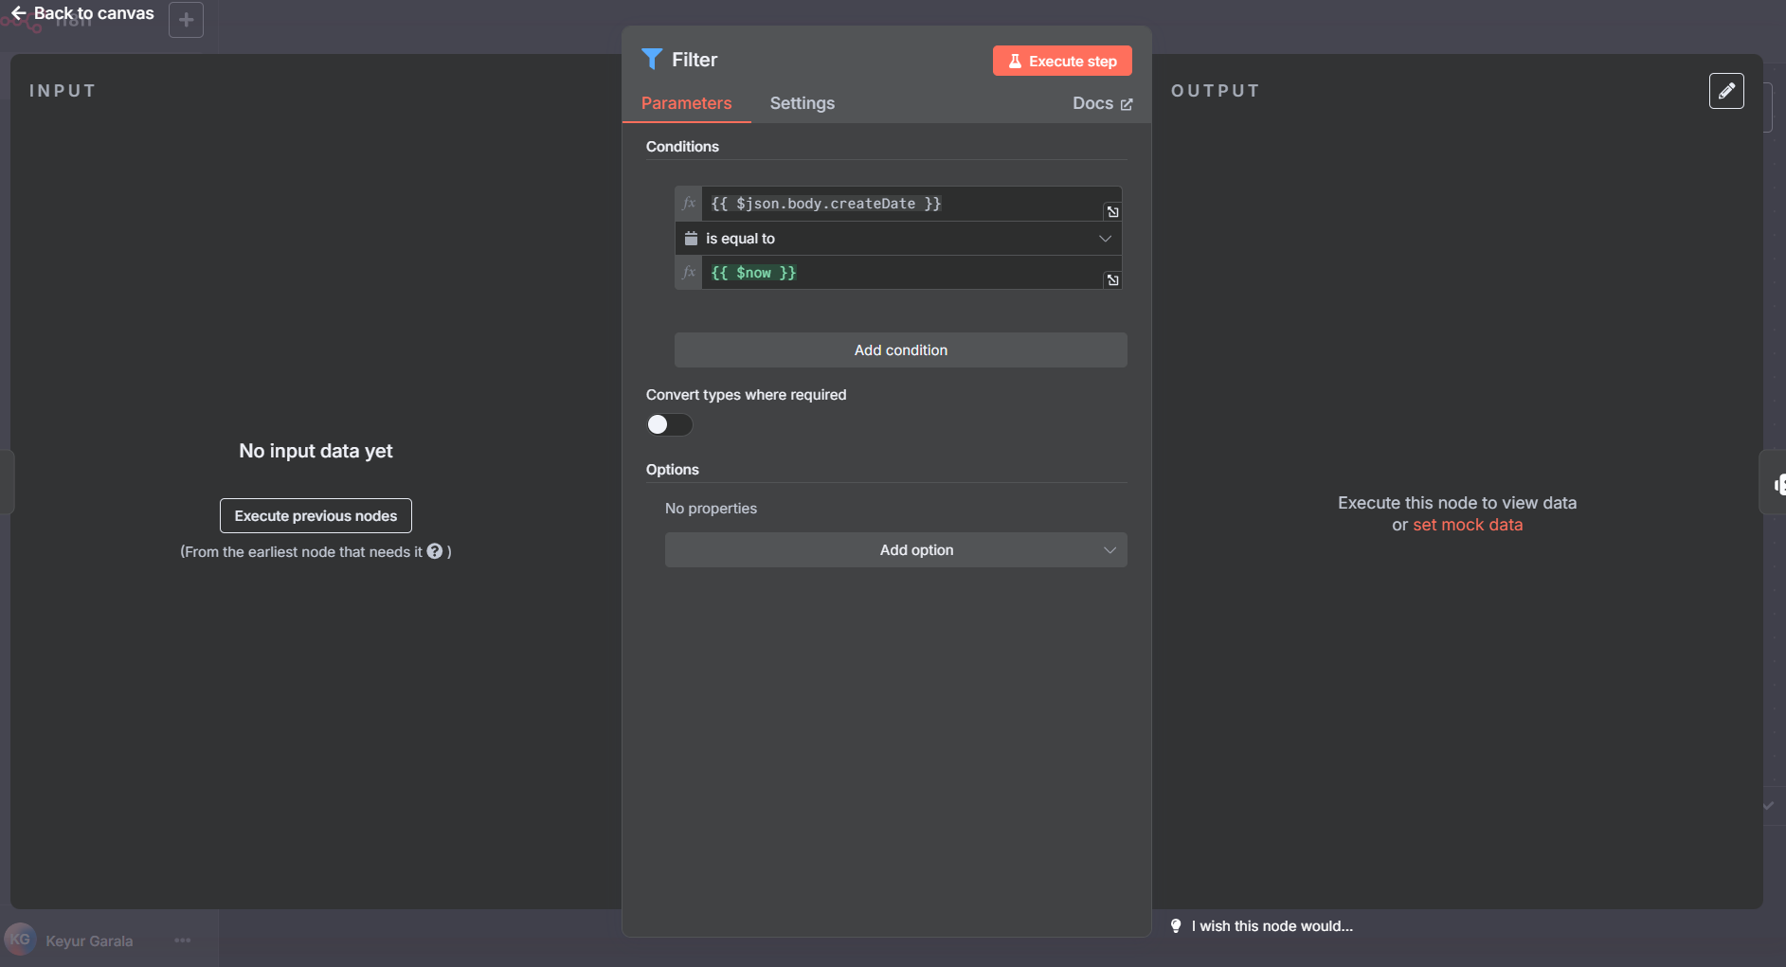
Task: Click Execute previous nodes button
Action: click(316, 516)
